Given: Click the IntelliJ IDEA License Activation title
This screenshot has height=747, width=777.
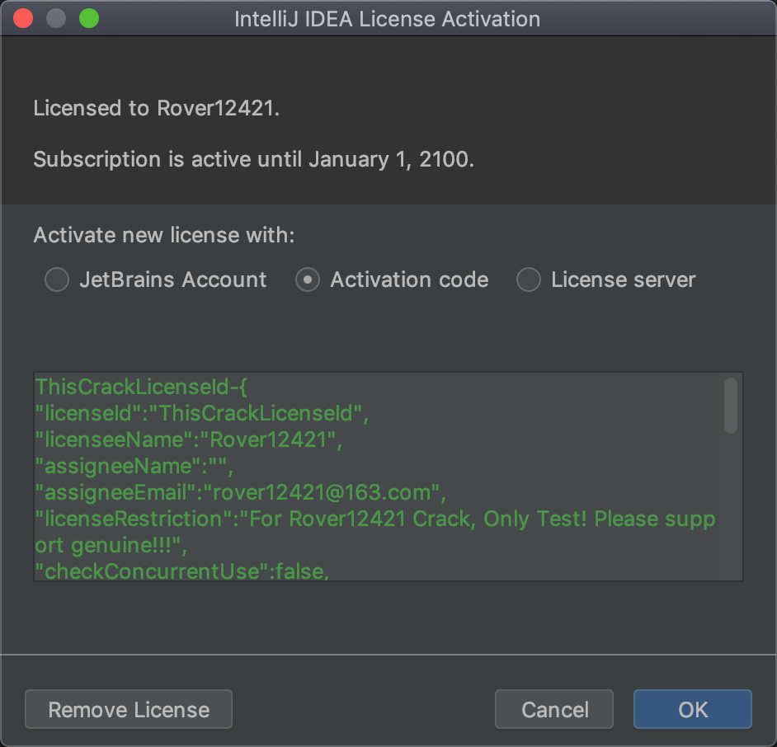Looking at the screenshot, I should (x=388, y=18).
